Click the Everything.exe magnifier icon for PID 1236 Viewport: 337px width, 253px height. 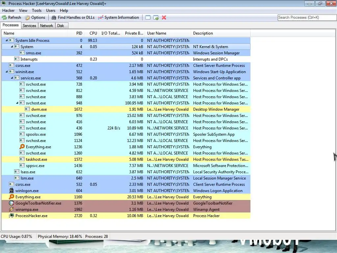pyautogui.click(x=22, y=147)
